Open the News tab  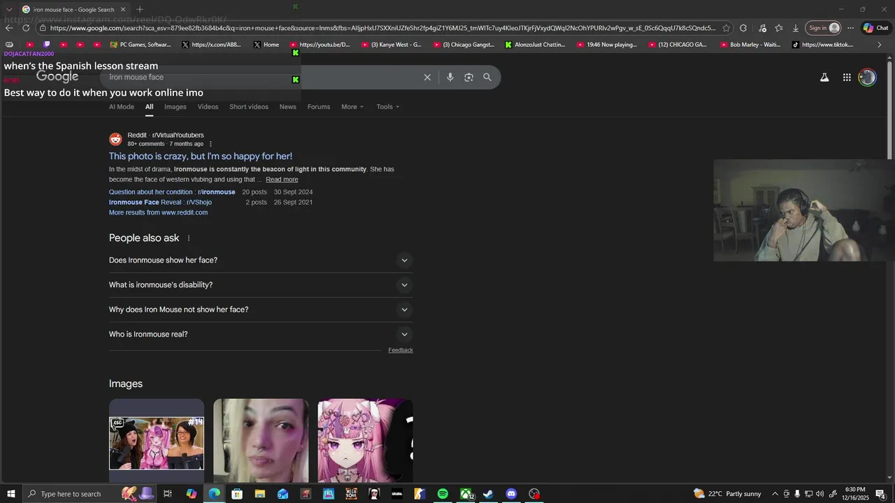tap(288, 107)
